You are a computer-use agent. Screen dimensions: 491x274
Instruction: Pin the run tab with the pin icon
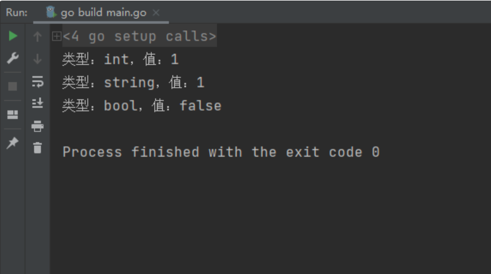tap(13, 143)
